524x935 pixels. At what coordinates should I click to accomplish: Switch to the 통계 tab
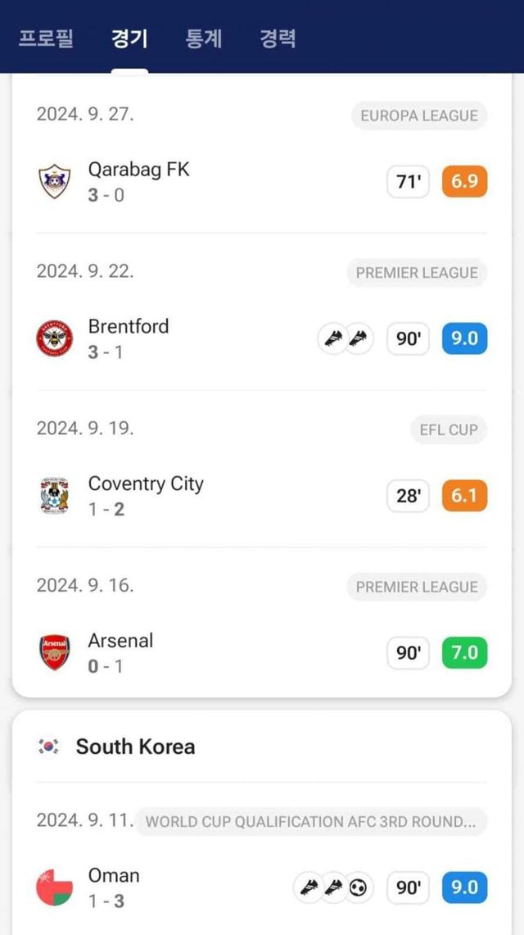pos(204,39)
